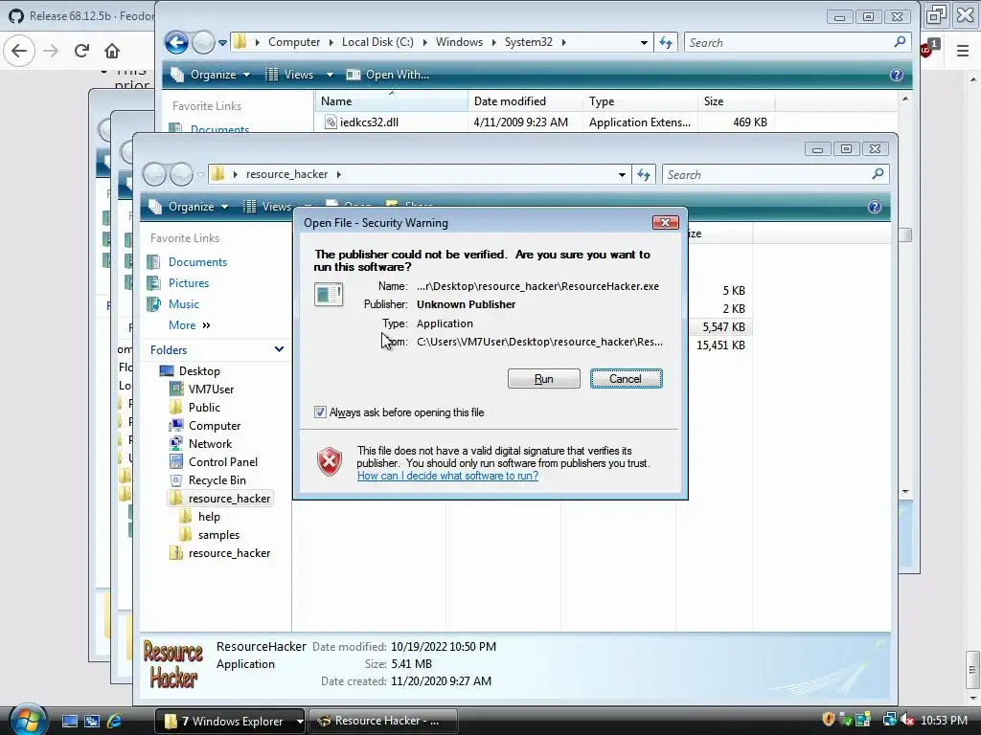Select the resource_hacker zip archive in tree
This screenshot has width=981, height=735.
click(x=229, y=553)
